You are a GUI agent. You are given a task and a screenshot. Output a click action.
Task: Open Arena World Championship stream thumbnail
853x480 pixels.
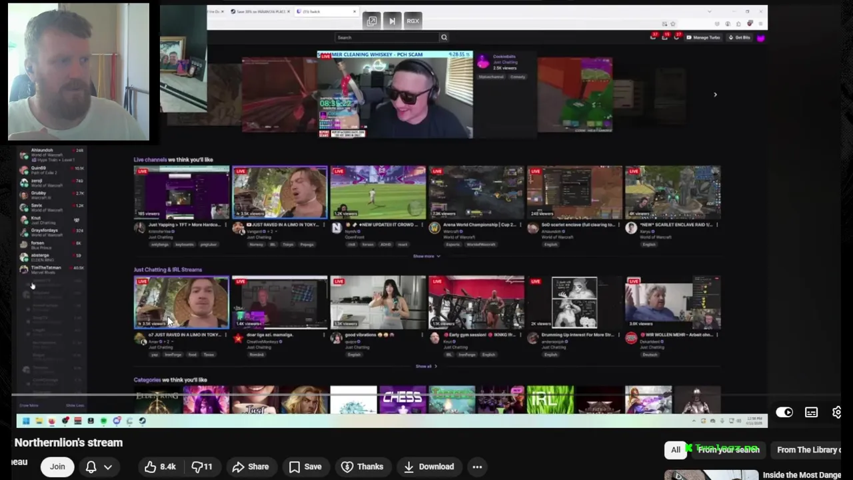point(476,192)
